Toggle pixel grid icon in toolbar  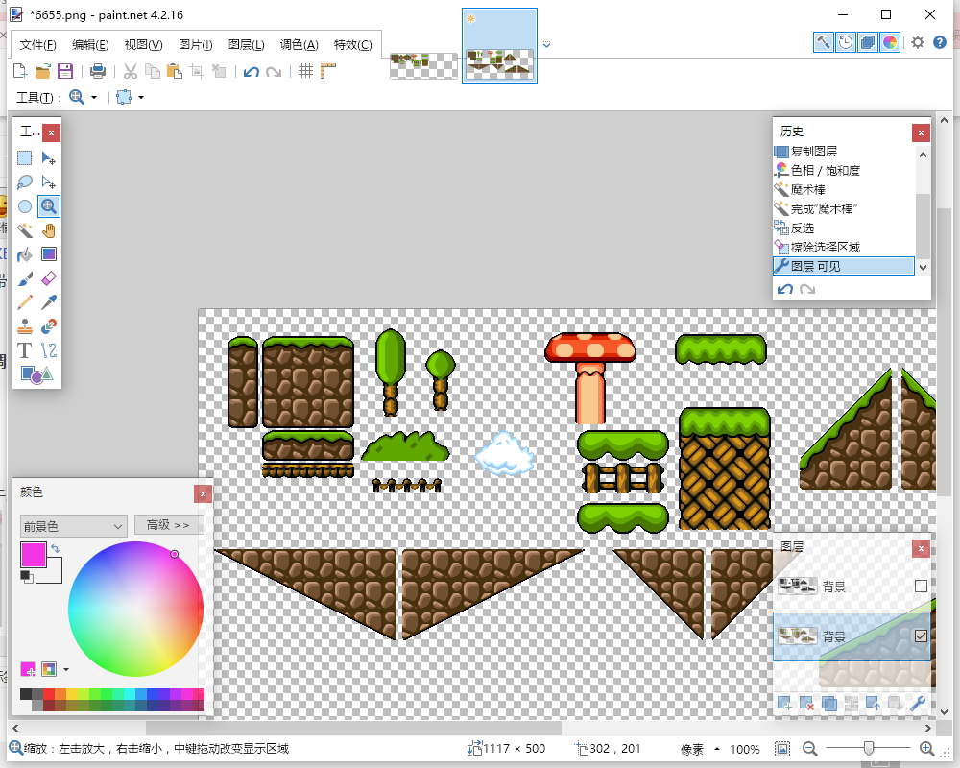[x=305, y=72]
